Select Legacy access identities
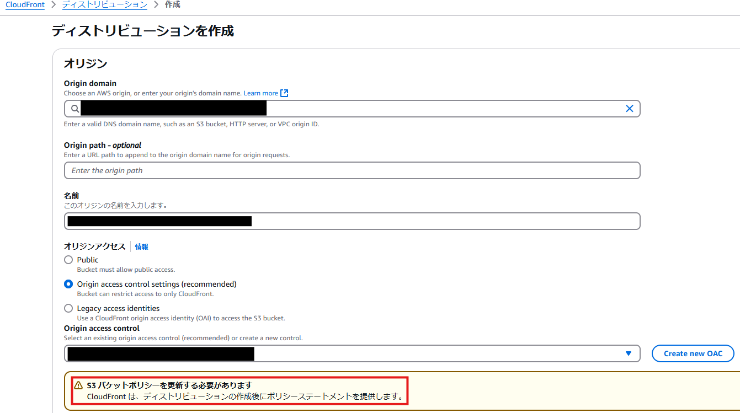The height and width of the screenshot is (413, 740). pos(68,308)
